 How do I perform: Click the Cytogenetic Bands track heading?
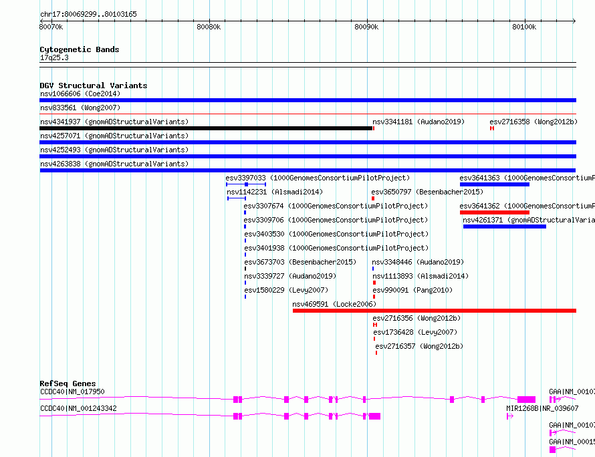click(80, 49)
